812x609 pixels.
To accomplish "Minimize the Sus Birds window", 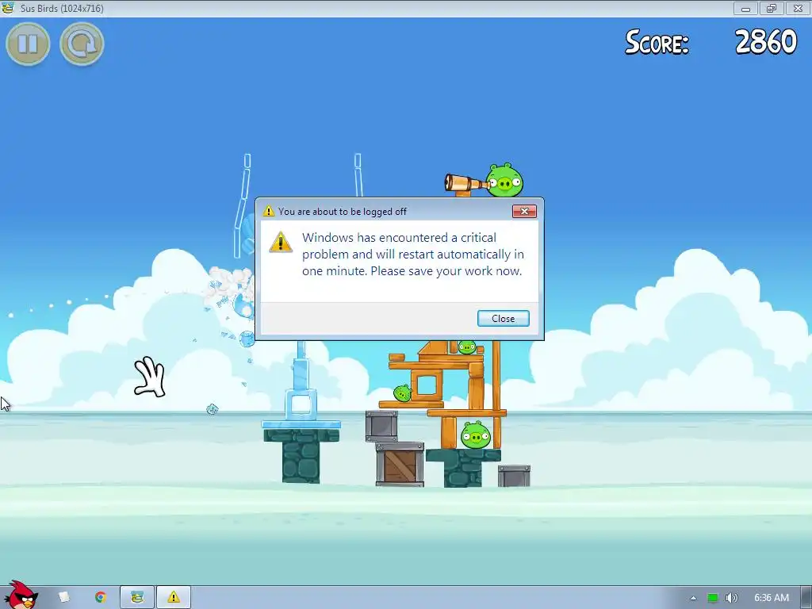I will (x=745, y=8).
